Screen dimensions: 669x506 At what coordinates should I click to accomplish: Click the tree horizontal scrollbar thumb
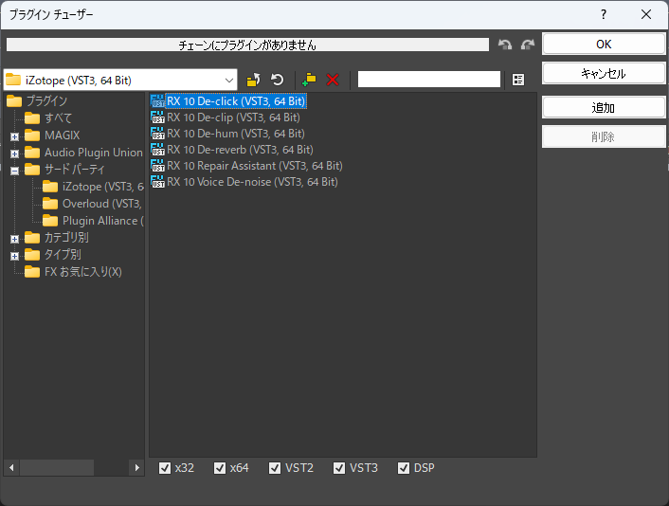[57, 468]
